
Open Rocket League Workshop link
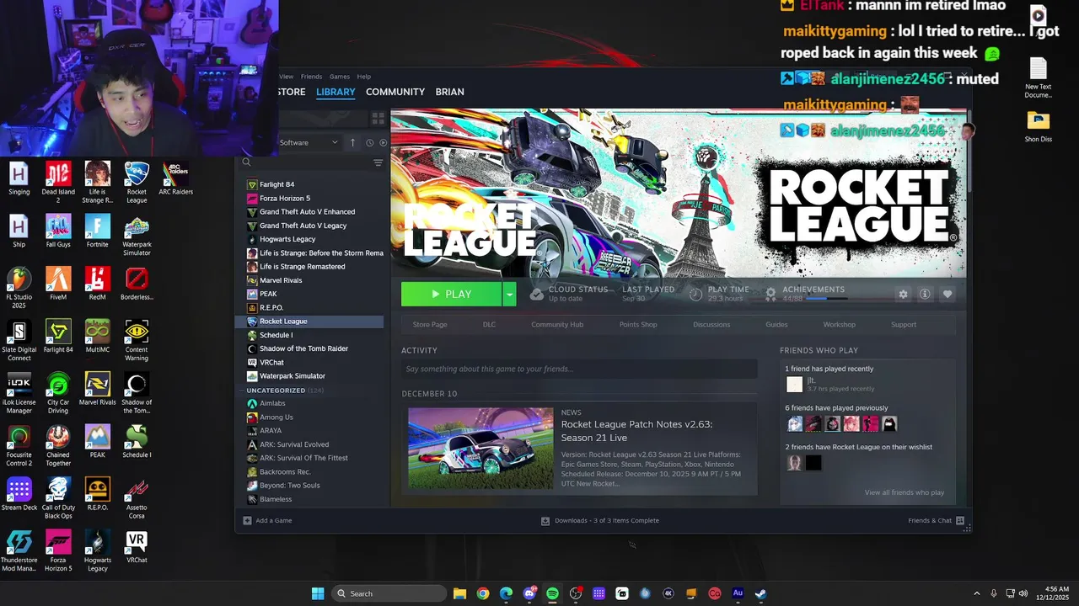coord(839,324)
